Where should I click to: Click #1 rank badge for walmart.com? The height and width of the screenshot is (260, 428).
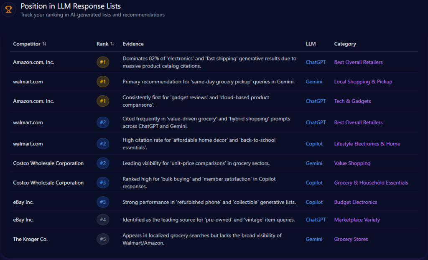pos(103,82)
